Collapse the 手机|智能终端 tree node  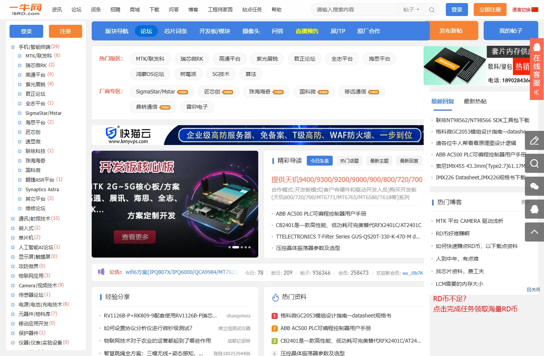[13, 47]
